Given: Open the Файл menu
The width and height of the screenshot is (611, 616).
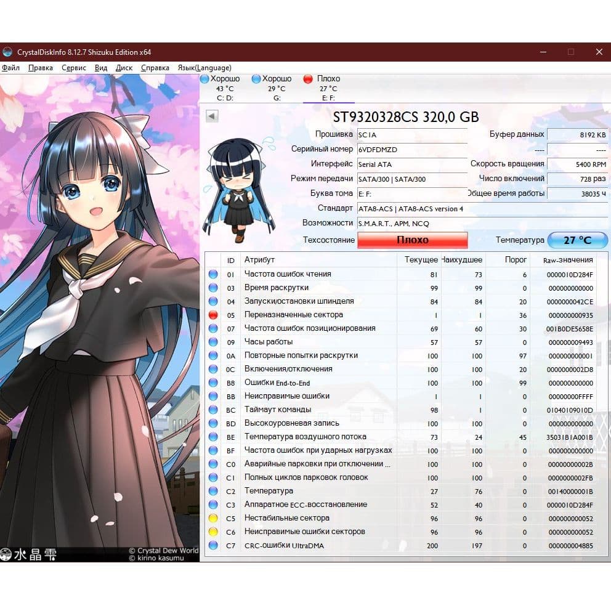Looking at the screenshot, I should click(10, 68).
